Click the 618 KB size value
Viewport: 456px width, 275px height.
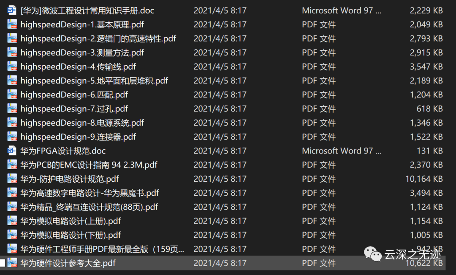coord(429,108)
